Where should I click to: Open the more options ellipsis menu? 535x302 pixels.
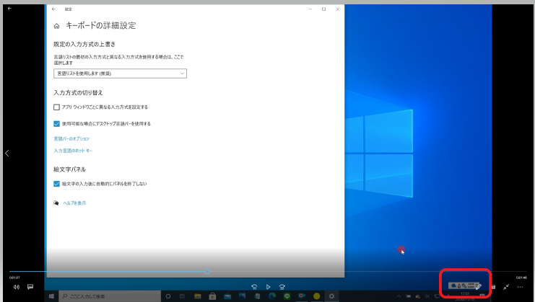click(x=521, y=287)
